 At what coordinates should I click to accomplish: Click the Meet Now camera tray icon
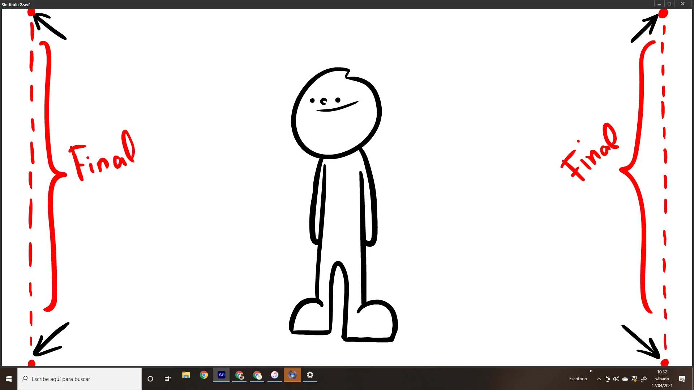point(608,379)
